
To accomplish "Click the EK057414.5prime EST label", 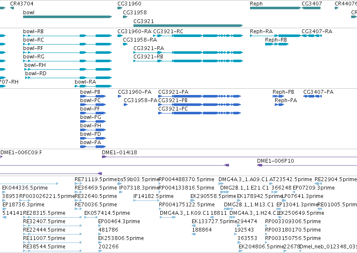I will click(x=107, y=213).
